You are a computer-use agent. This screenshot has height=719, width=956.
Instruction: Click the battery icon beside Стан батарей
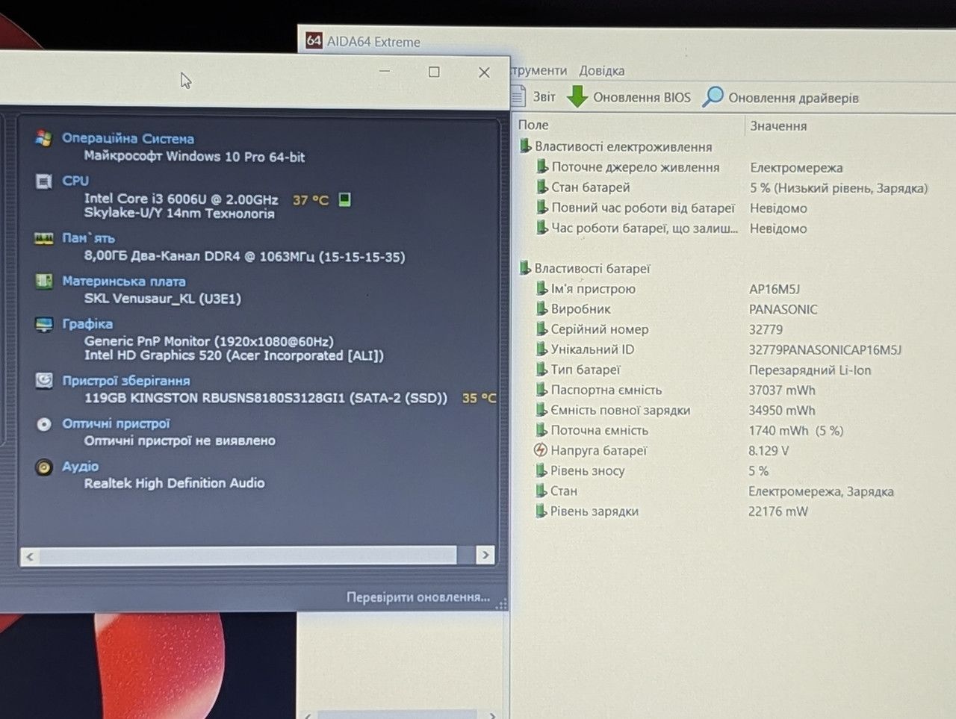[542, 187]
